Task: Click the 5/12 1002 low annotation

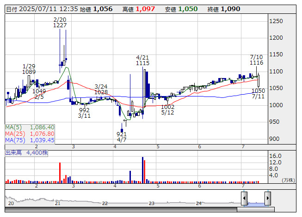Action: coord(167,109)
